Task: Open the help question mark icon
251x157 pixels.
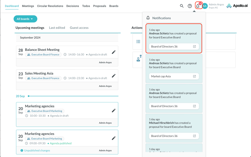Action: pos(190,6)
